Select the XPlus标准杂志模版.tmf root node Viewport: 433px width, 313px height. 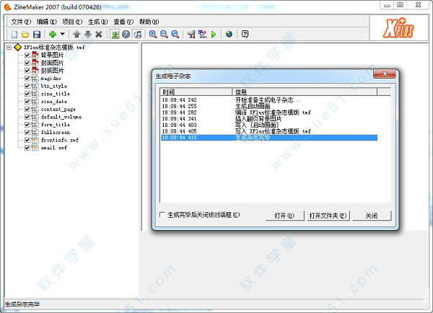pos(54,48)
